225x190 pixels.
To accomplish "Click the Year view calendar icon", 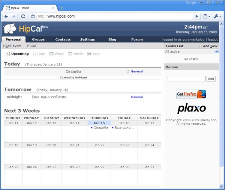I will [x=89, y=54].
